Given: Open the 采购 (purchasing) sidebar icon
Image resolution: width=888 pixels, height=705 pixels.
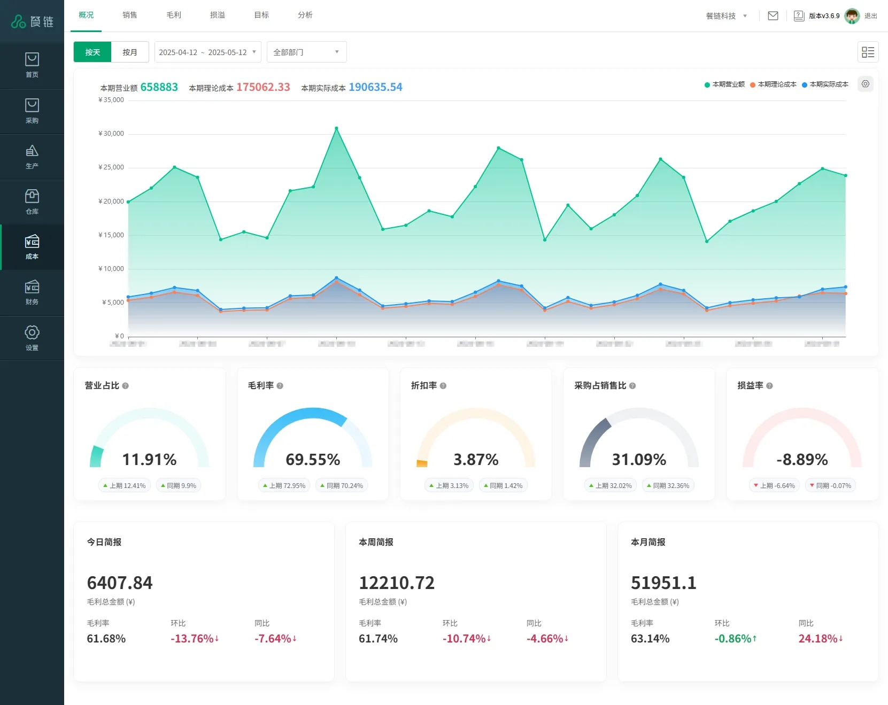Looking at the screenshot, I should tap(32, 111).
